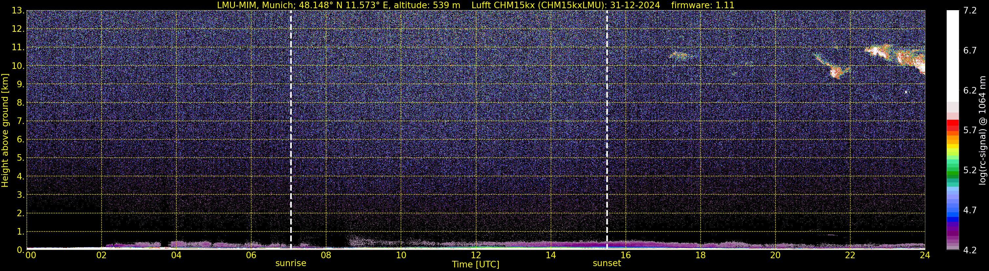This screenshot has height=271, width=989.
Task: Click the "sunset" label below the plot
Action: click(607, 263)
